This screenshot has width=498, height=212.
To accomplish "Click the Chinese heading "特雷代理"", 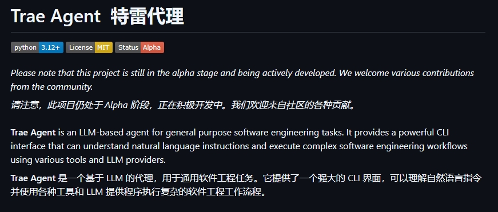I will pos(148,16).
